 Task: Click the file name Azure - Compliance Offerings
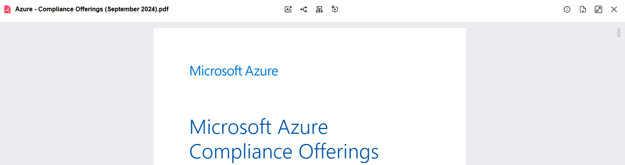pos(59,9)
